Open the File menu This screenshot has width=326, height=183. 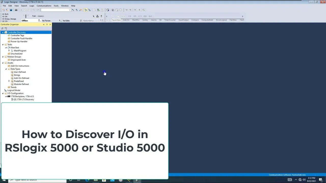4,6
